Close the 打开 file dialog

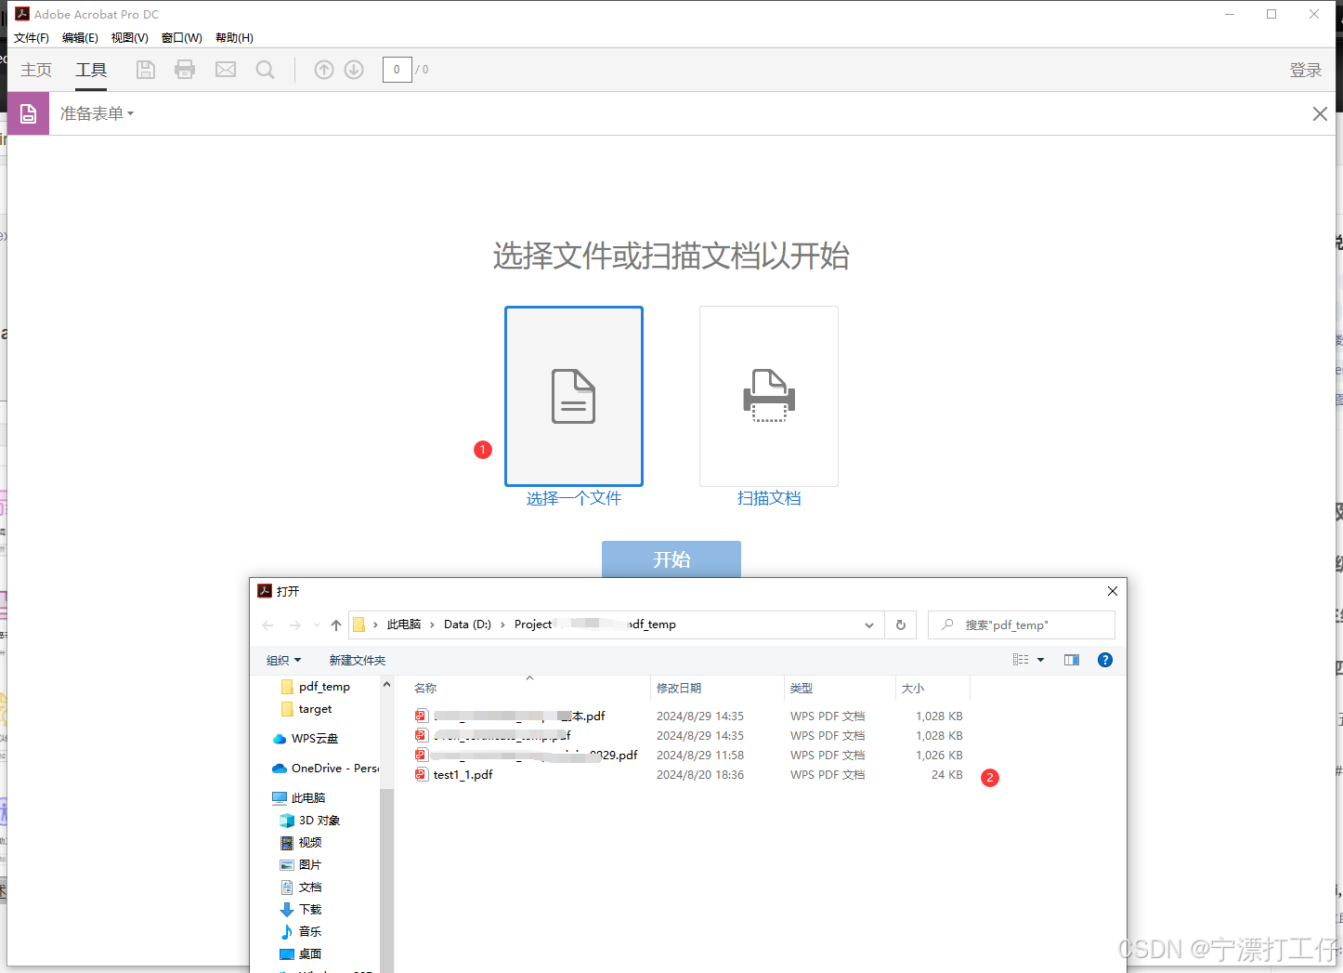(1112, 591)
